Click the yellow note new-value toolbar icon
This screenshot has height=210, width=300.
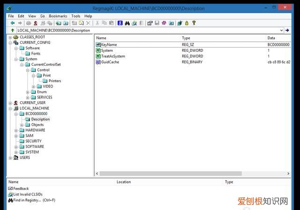point(81,23)
